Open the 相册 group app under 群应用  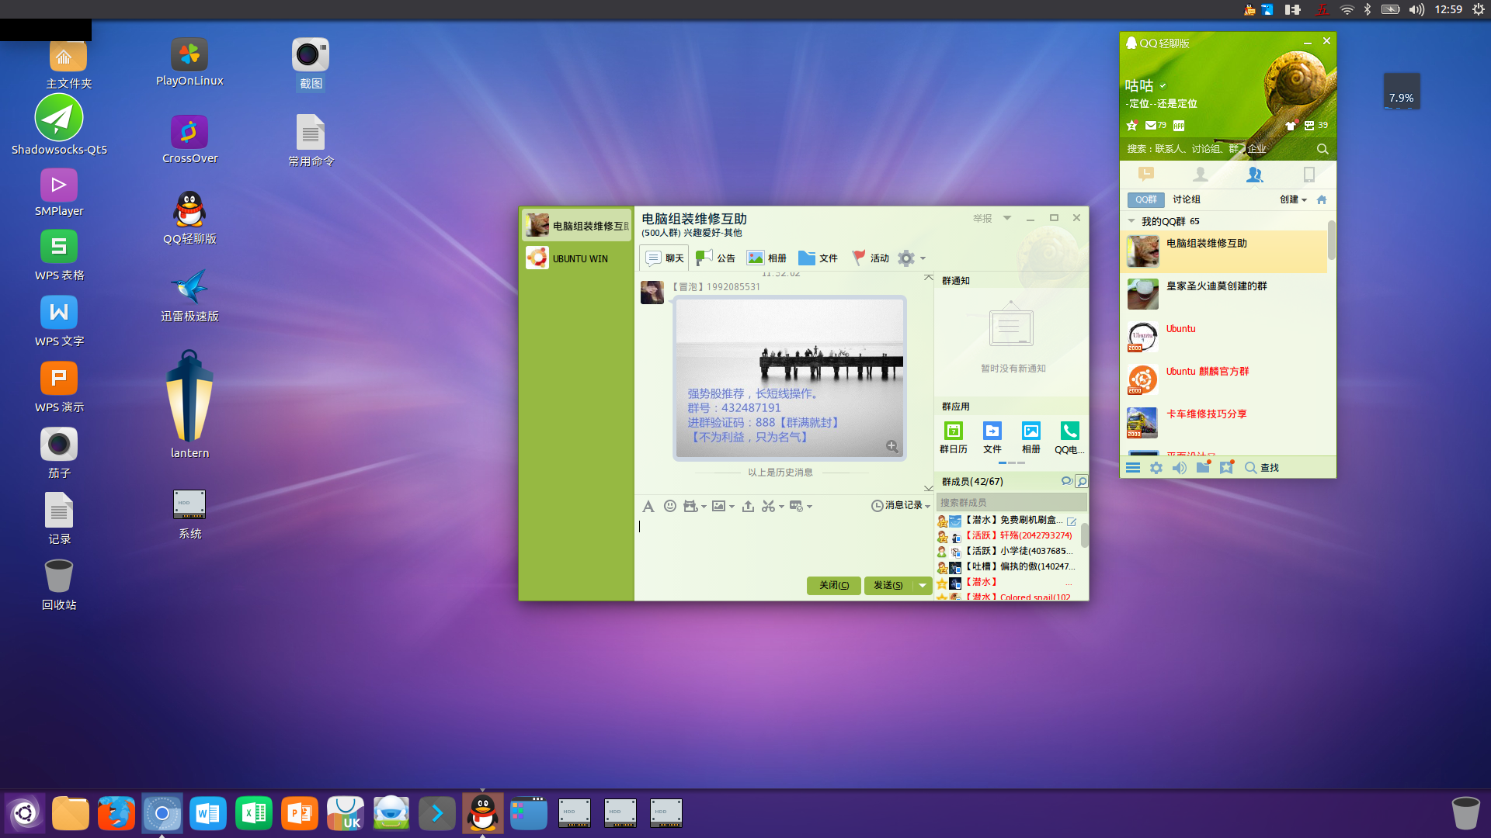click(x=1031, y=438)
